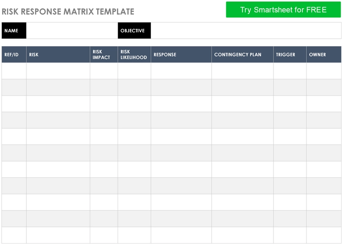Select the RISK LIKELIHOOD column header
The image size is (343, 245).
pos(134,54)
